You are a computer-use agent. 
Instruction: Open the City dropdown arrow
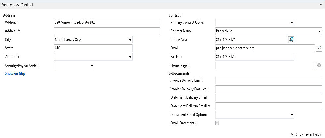pyautogui.click(x=130, y=40)
